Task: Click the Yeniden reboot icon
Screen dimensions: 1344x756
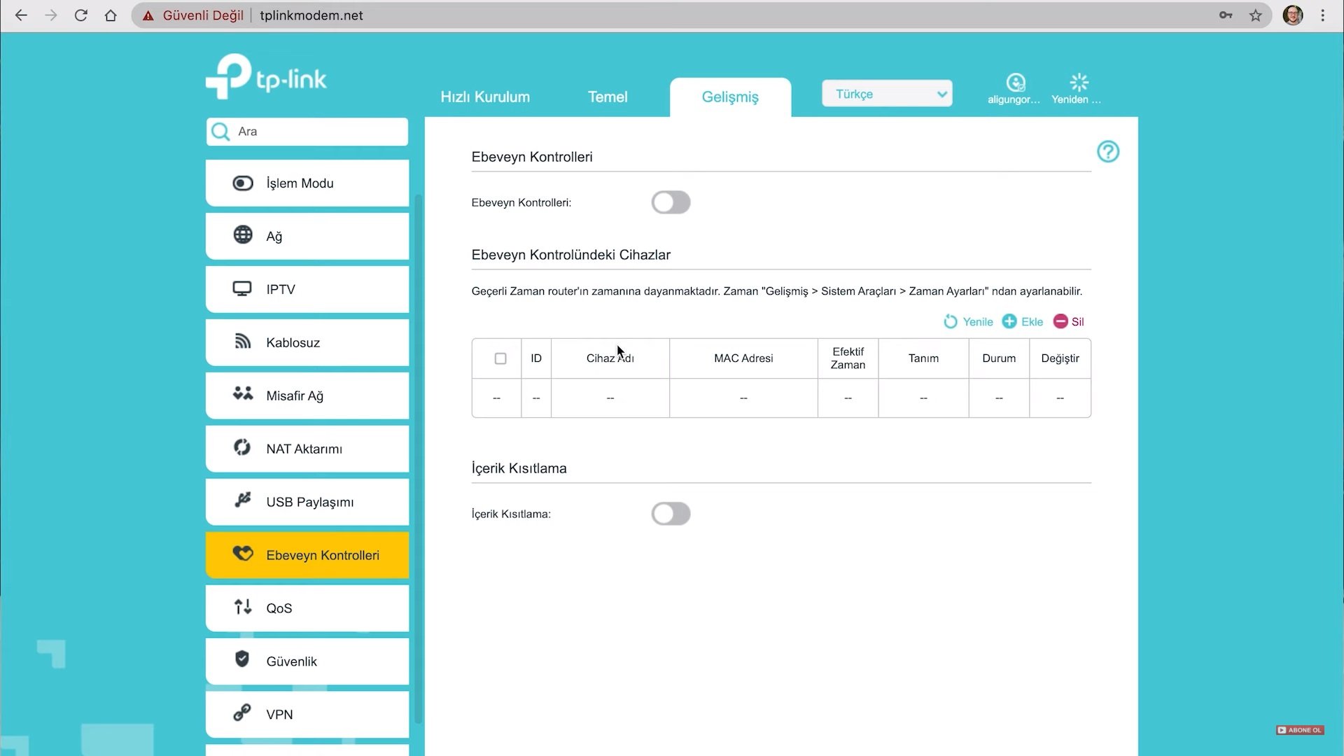Action: pos(1079,83)
